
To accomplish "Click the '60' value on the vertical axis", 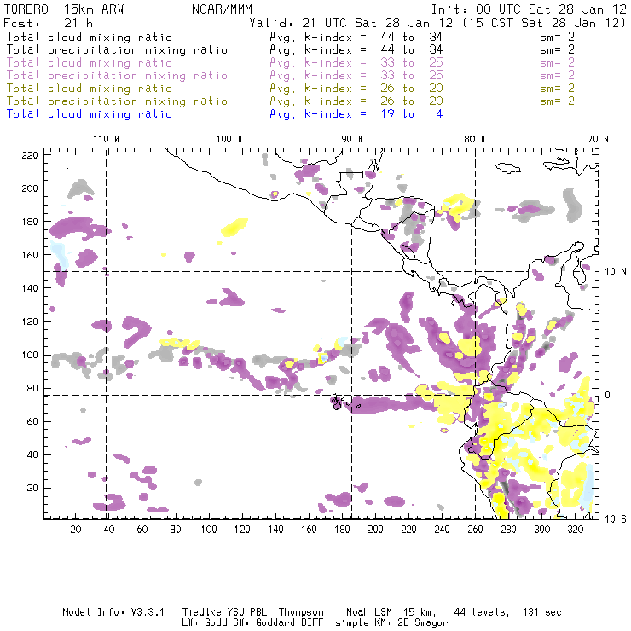I will 32,421.
